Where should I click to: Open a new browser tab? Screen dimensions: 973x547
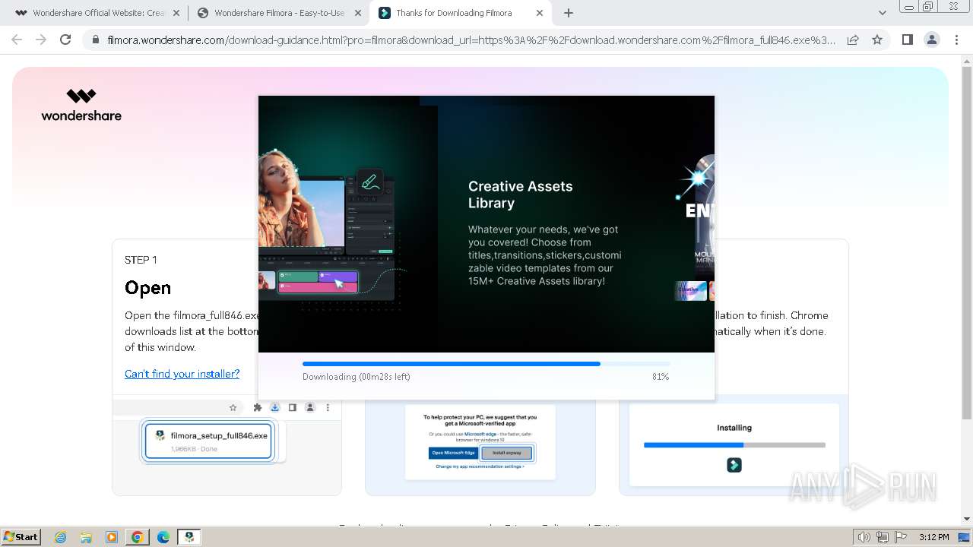tap(569, 13)
